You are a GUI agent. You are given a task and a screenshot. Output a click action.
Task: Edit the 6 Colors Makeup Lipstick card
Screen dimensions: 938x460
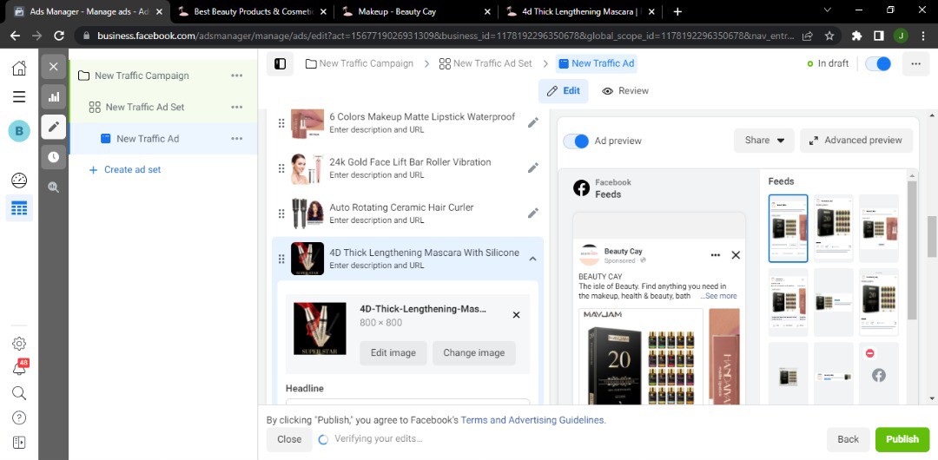pyautogui.click(x=533, y=122)
